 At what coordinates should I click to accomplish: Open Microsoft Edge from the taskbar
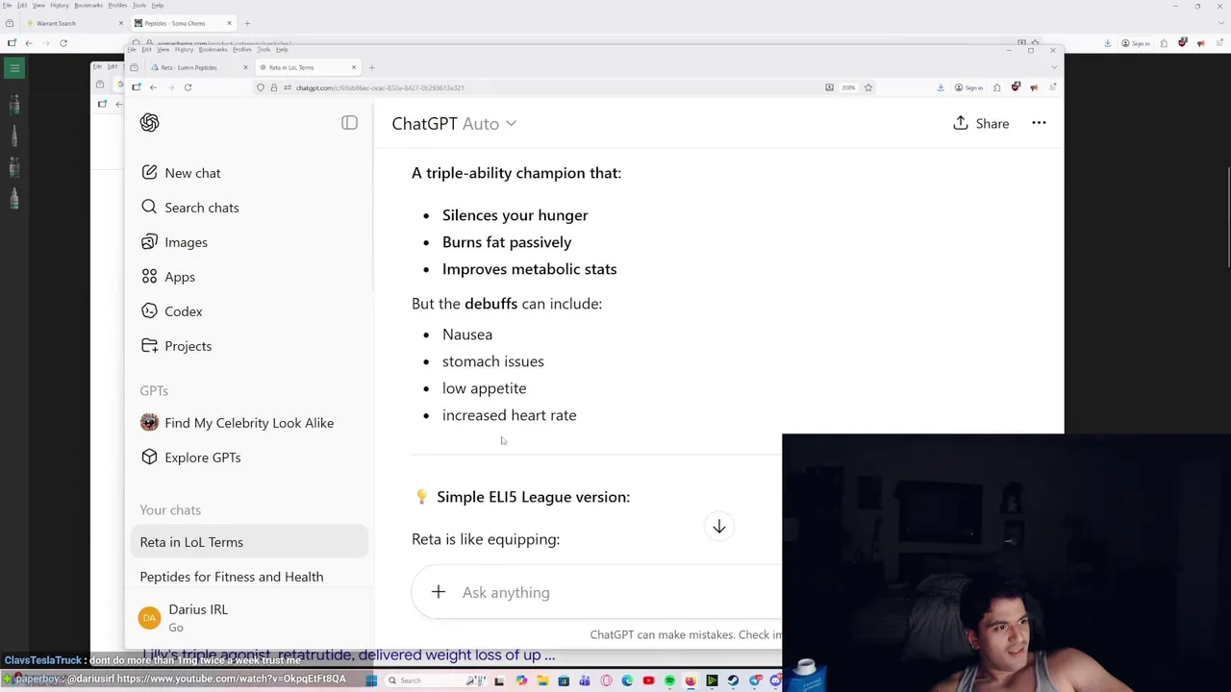pos(627,680)
